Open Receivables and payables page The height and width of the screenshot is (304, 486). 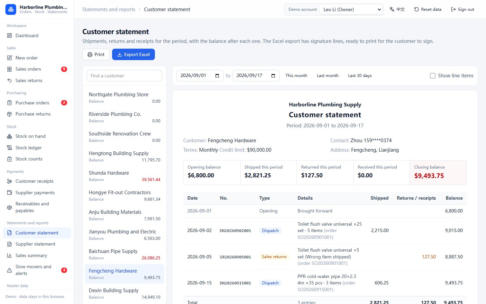37,207
